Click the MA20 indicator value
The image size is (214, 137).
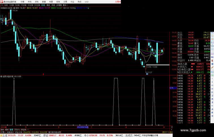click(x=44, y=8)
